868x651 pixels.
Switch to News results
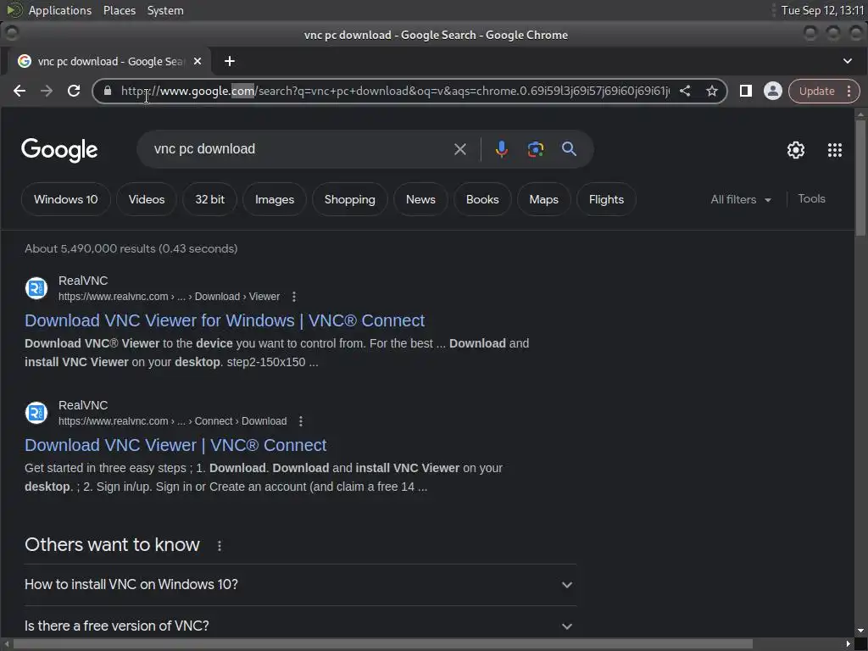pyautogui.click(x=420, y=199)
